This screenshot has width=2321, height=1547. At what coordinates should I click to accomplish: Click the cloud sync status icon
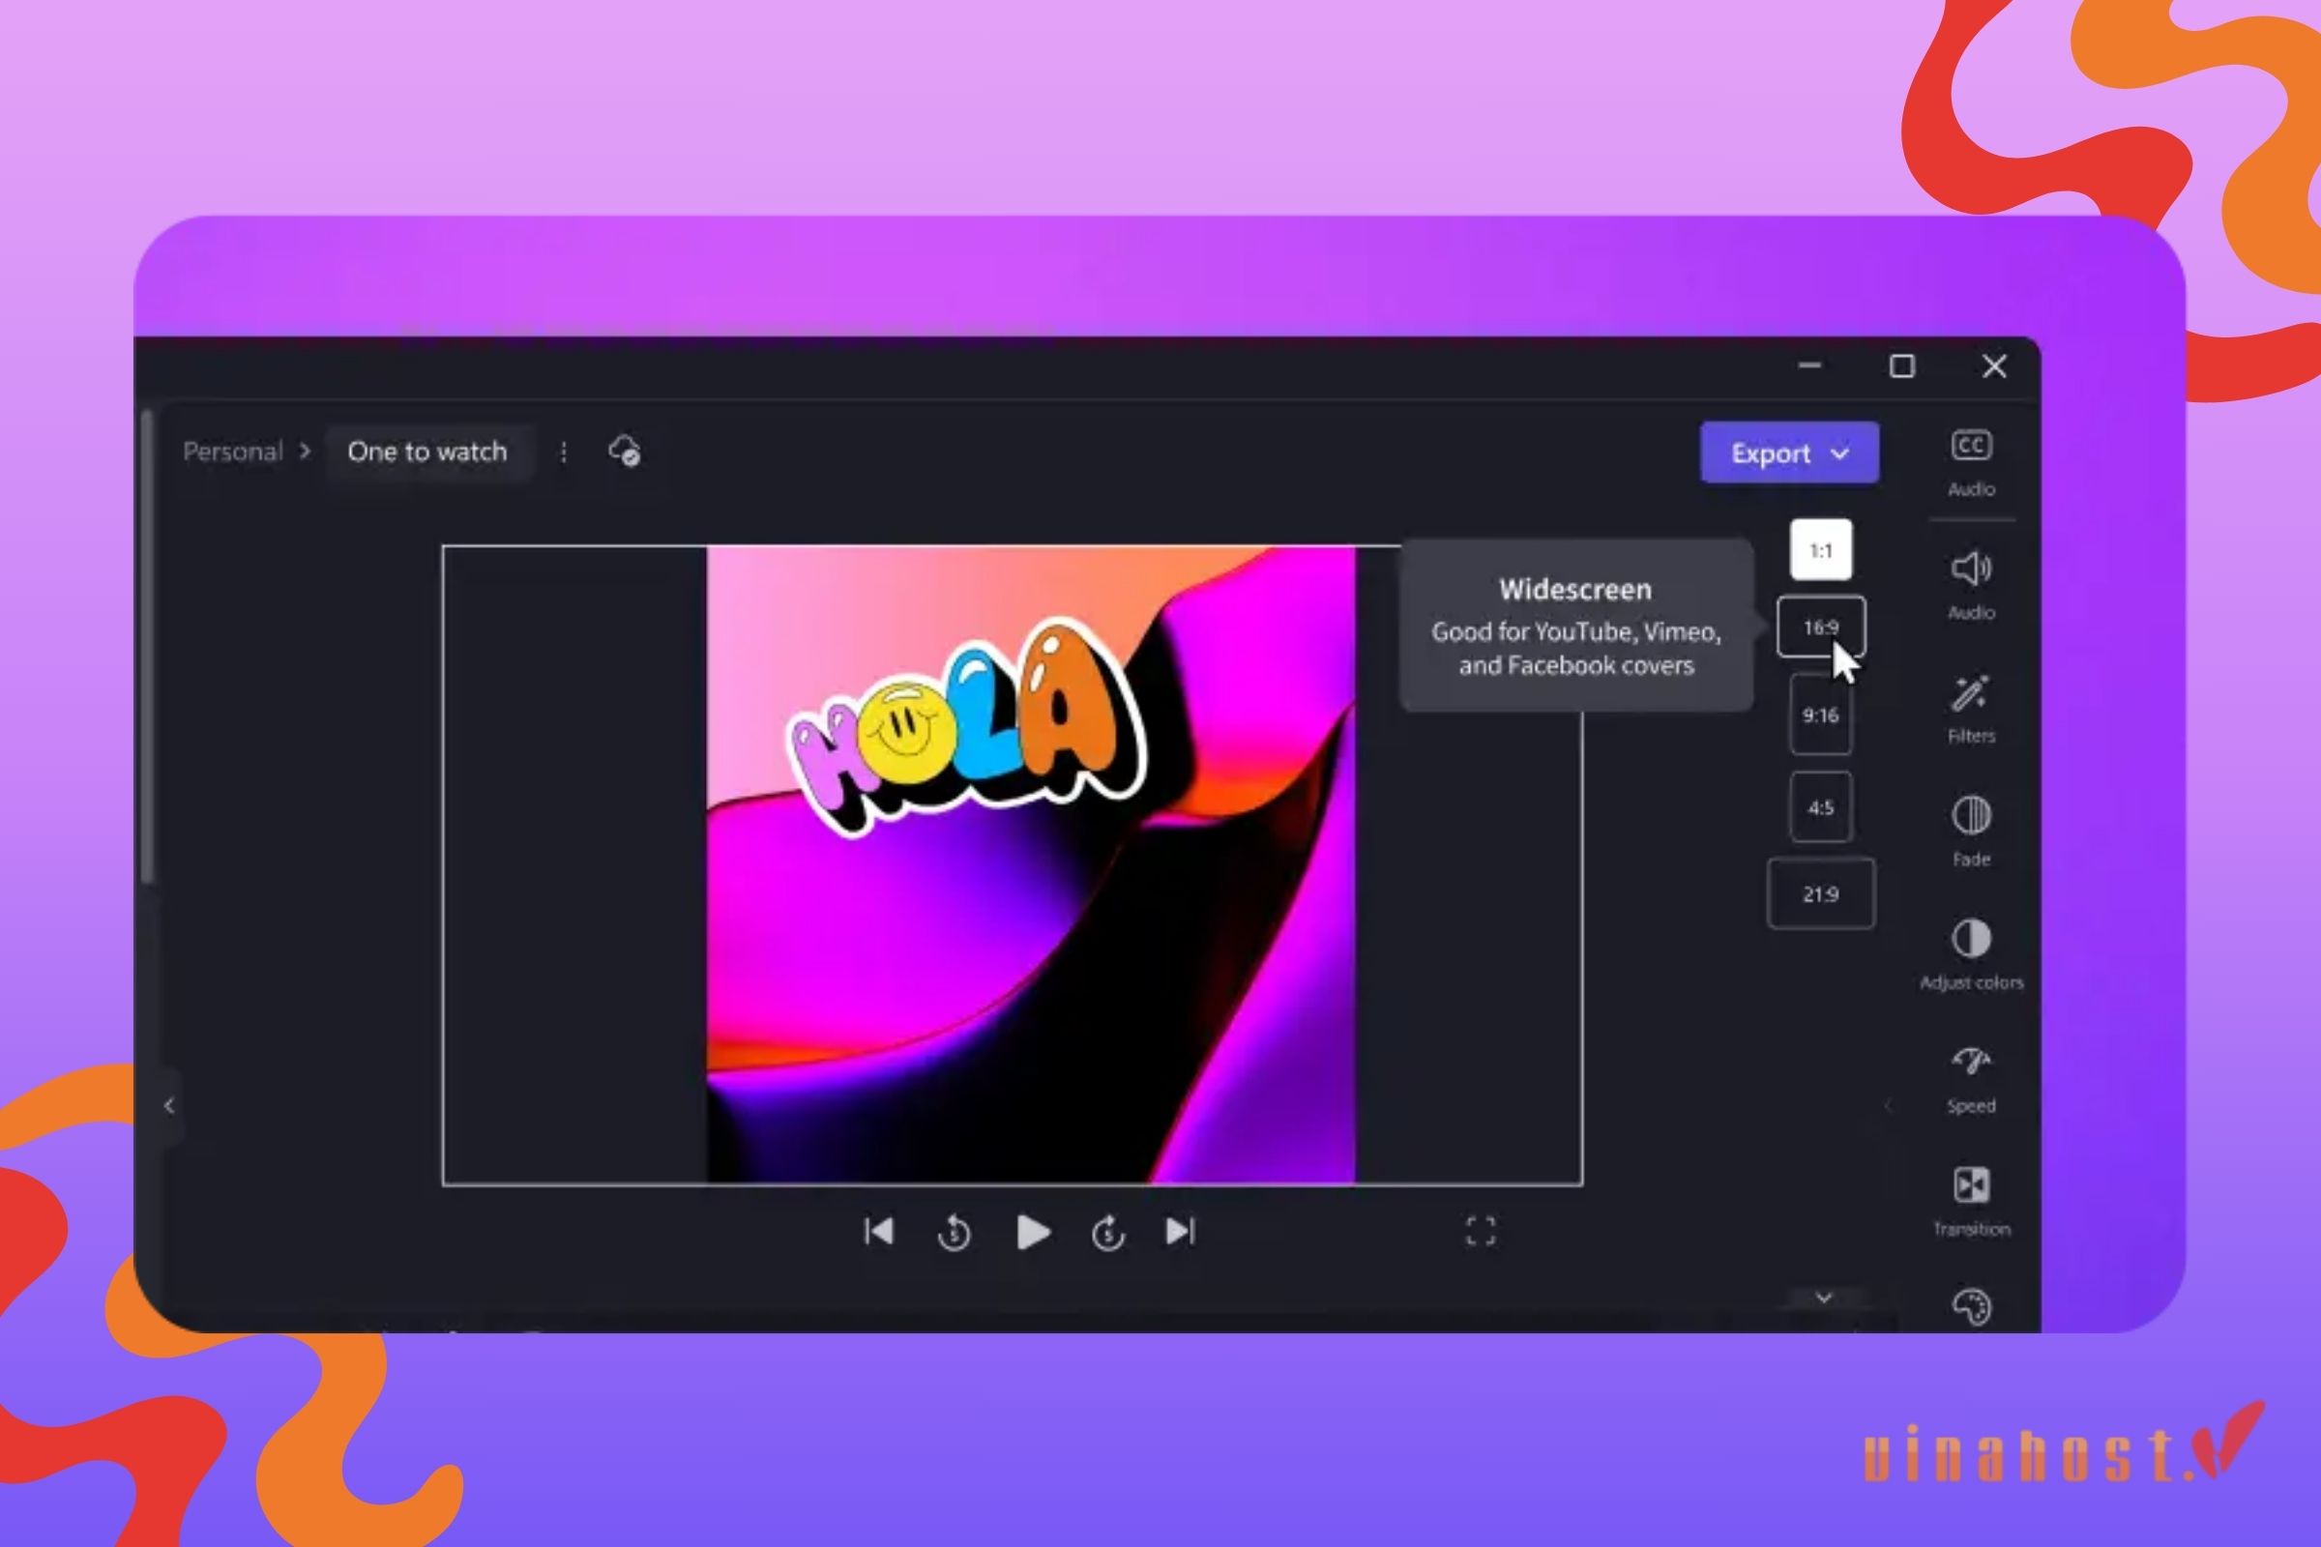tap(625, 451)
